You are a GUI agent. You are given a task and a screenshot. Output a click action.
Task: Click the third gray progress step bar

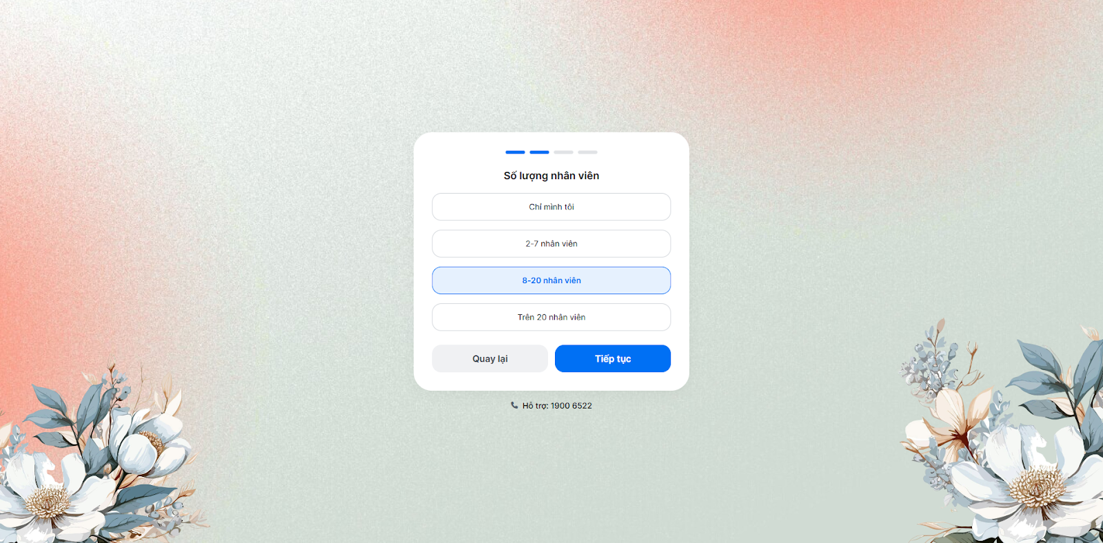pyautogui.click(x=563, y=152)
